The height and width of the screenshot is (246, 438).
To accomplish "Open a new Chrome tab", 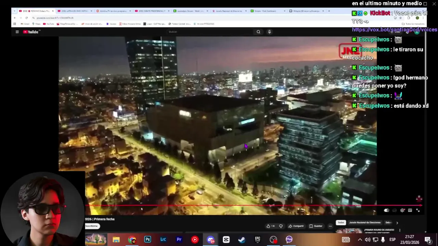I will click(329, 11).
